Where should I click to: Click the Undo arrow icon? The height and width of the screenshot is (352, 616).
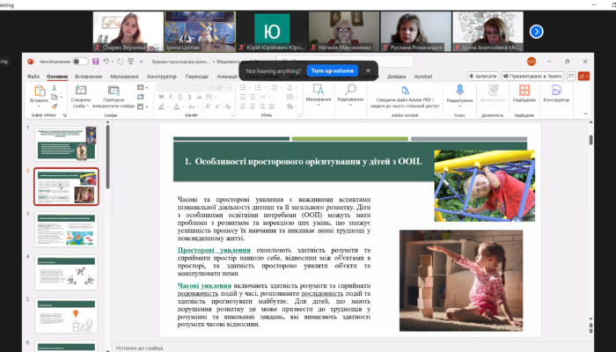(x=106, y=62)
